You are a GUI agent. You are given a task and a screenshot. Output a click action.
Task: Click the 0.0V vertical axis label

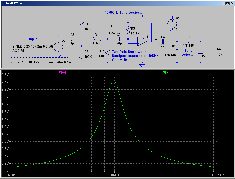pos(5,171)
